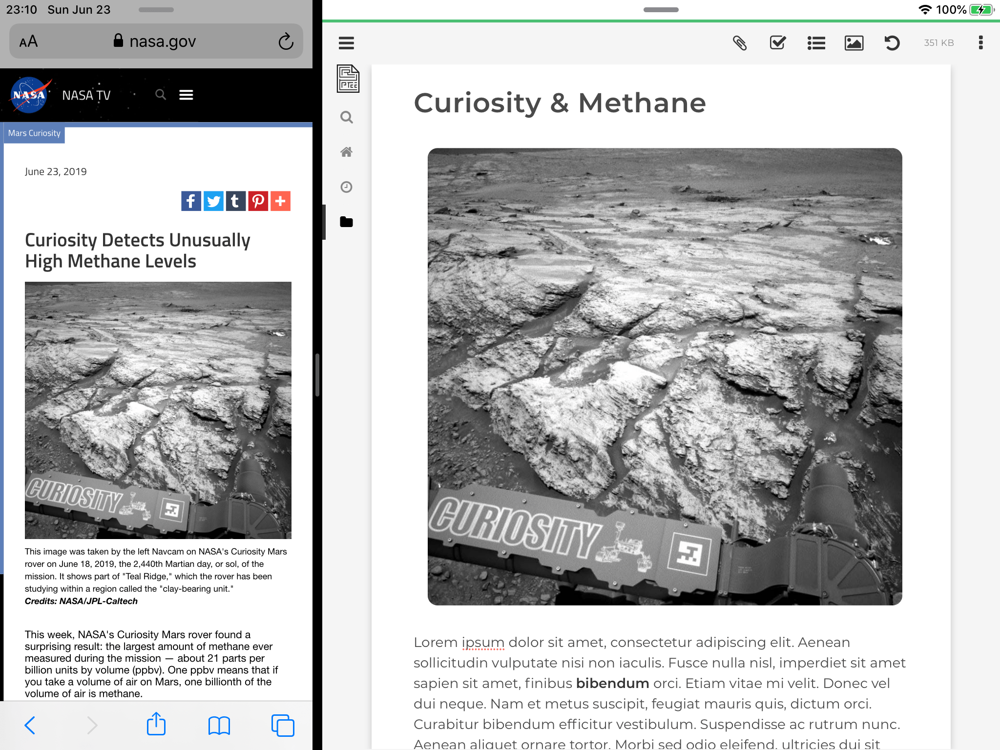This screenshot has width=1000, height=750.
Task: Click the Curiosity & Methane note title
Action: (x=560, y=103)
